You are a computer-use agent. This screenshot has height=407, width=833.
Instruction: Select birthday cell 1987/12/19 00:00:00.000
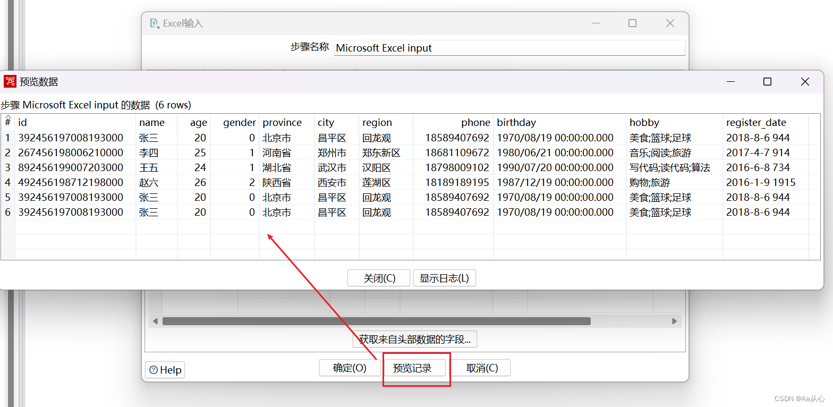tap(560, 182)
